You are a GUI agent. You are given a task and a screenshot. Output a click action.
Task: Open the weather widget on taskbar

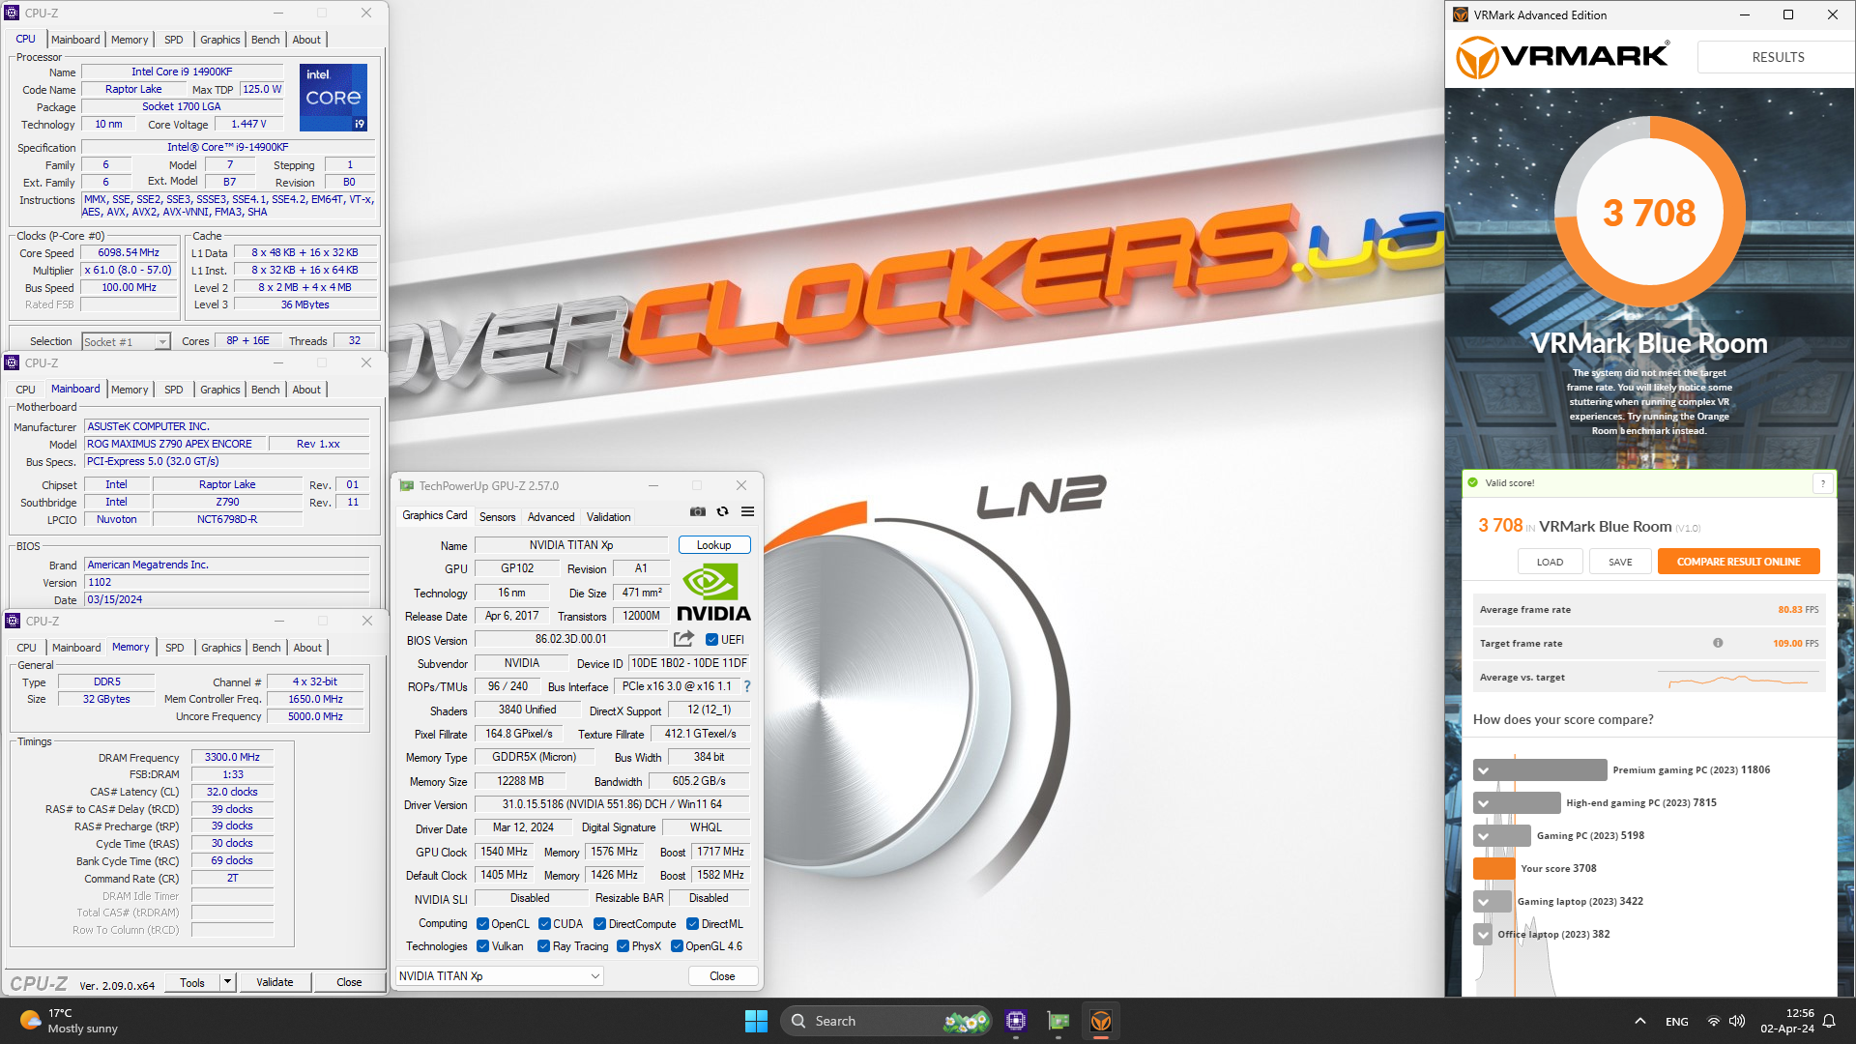(x=68, y=1021)
